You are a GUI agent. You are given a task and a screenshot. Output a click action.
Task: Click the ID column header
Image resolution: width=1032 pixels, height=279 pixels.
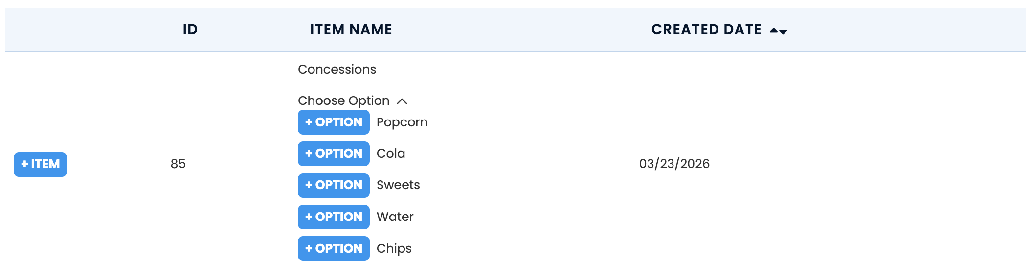(x=190, y=29)
